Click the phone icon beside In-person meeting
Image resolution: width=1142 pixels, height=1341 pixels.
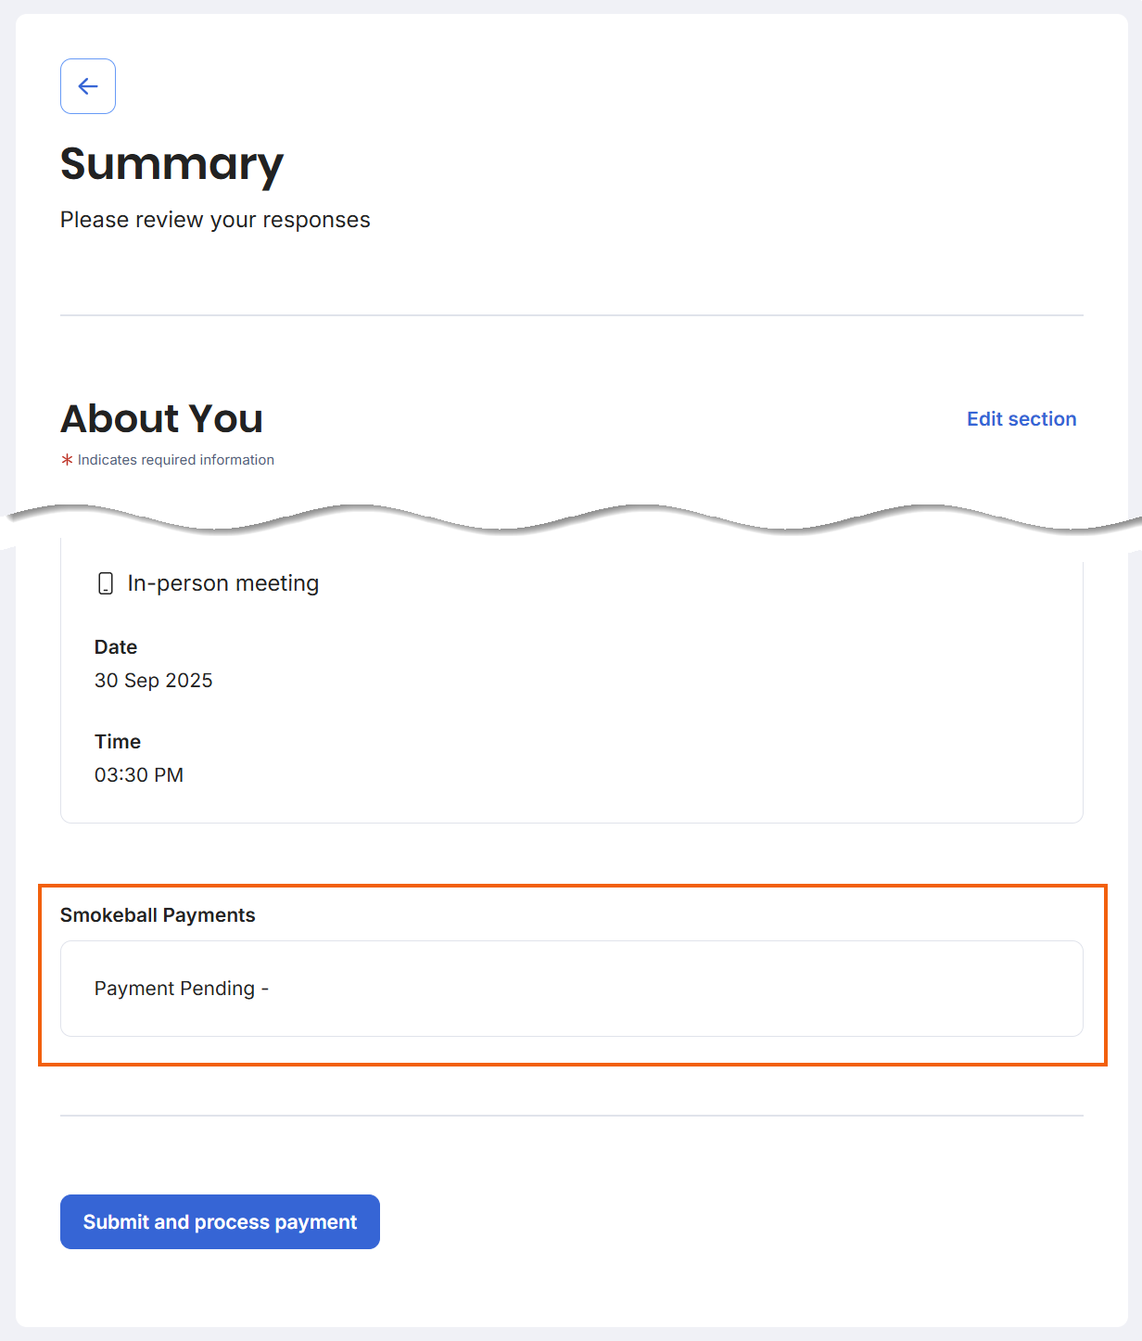(106, 583)
